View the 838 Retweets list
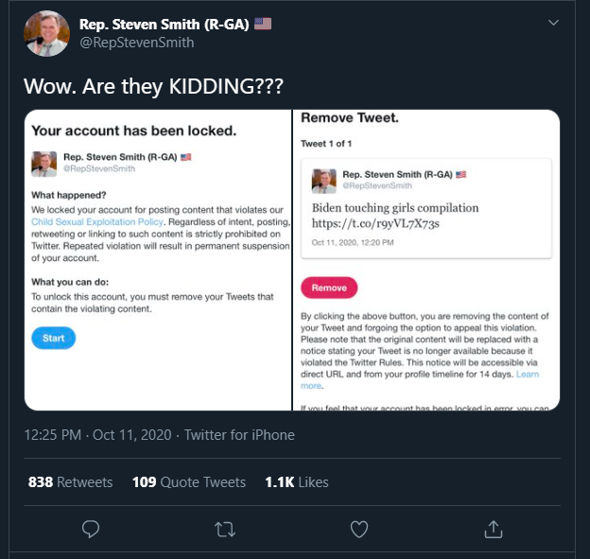The height and width of the screenshot is (559, 590). click(70, 482)
